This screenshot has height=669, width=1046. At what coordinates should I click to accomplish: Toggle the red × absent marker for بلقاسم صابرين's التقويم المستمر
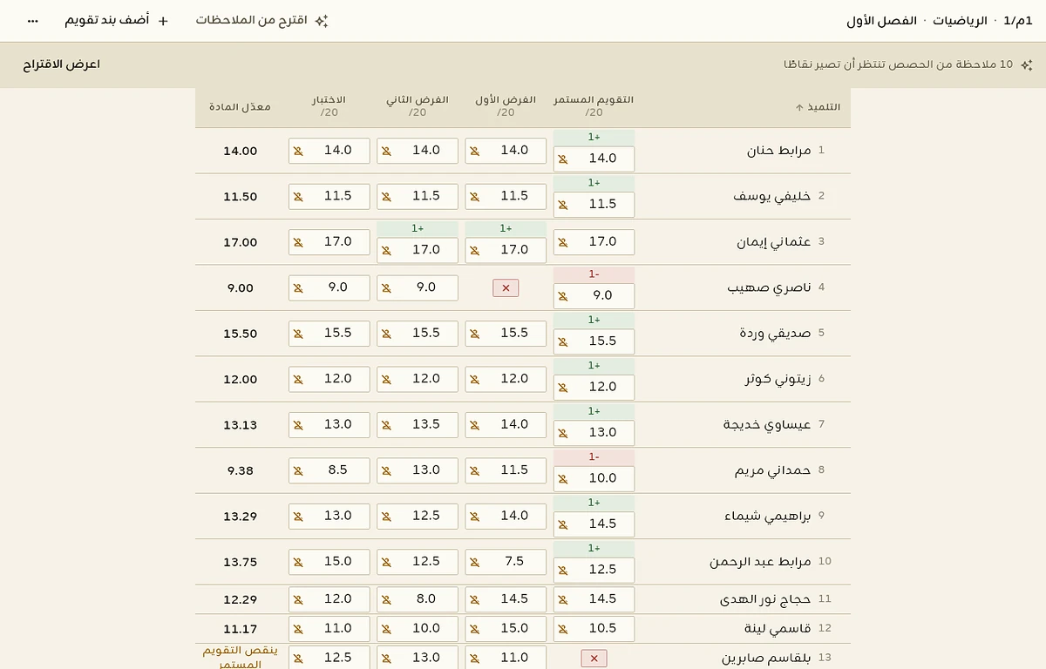pos(594,658)
